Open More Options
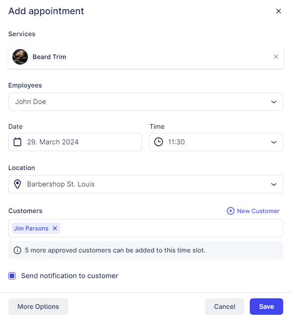The height and width of the screenshot is (318, 291). pyautogui.click(x=38, y=307)
